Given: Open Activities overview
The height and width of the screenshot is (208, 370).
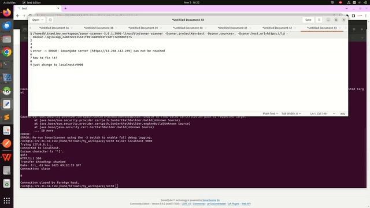Looking at the screenshot, I should [9, 2].
